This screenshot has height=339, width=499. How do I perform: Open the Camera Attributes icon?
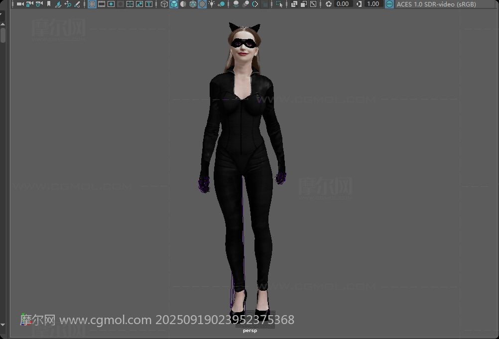tap(39, 4)
